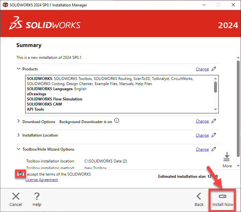This screenshot has height=212, width=241.
Task: Click Change link next to Installation Location
Action: click(202, 135)
